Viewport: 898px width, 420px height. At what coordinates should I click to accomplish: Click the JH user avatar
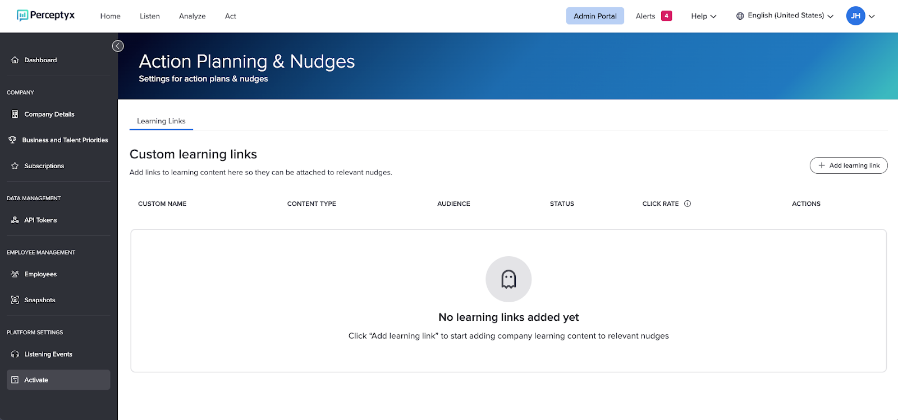(x=855, y=16)
